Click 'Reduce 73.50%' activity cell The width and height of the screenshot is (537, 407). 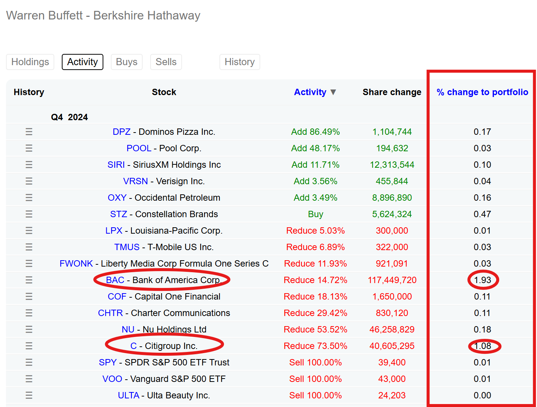[316, 346]
